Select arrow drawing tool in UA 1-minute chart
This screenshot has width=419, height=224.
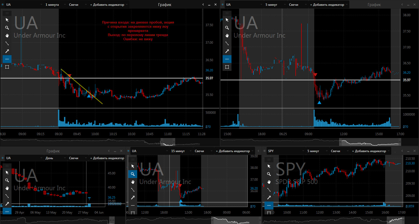tap(7, 51)
